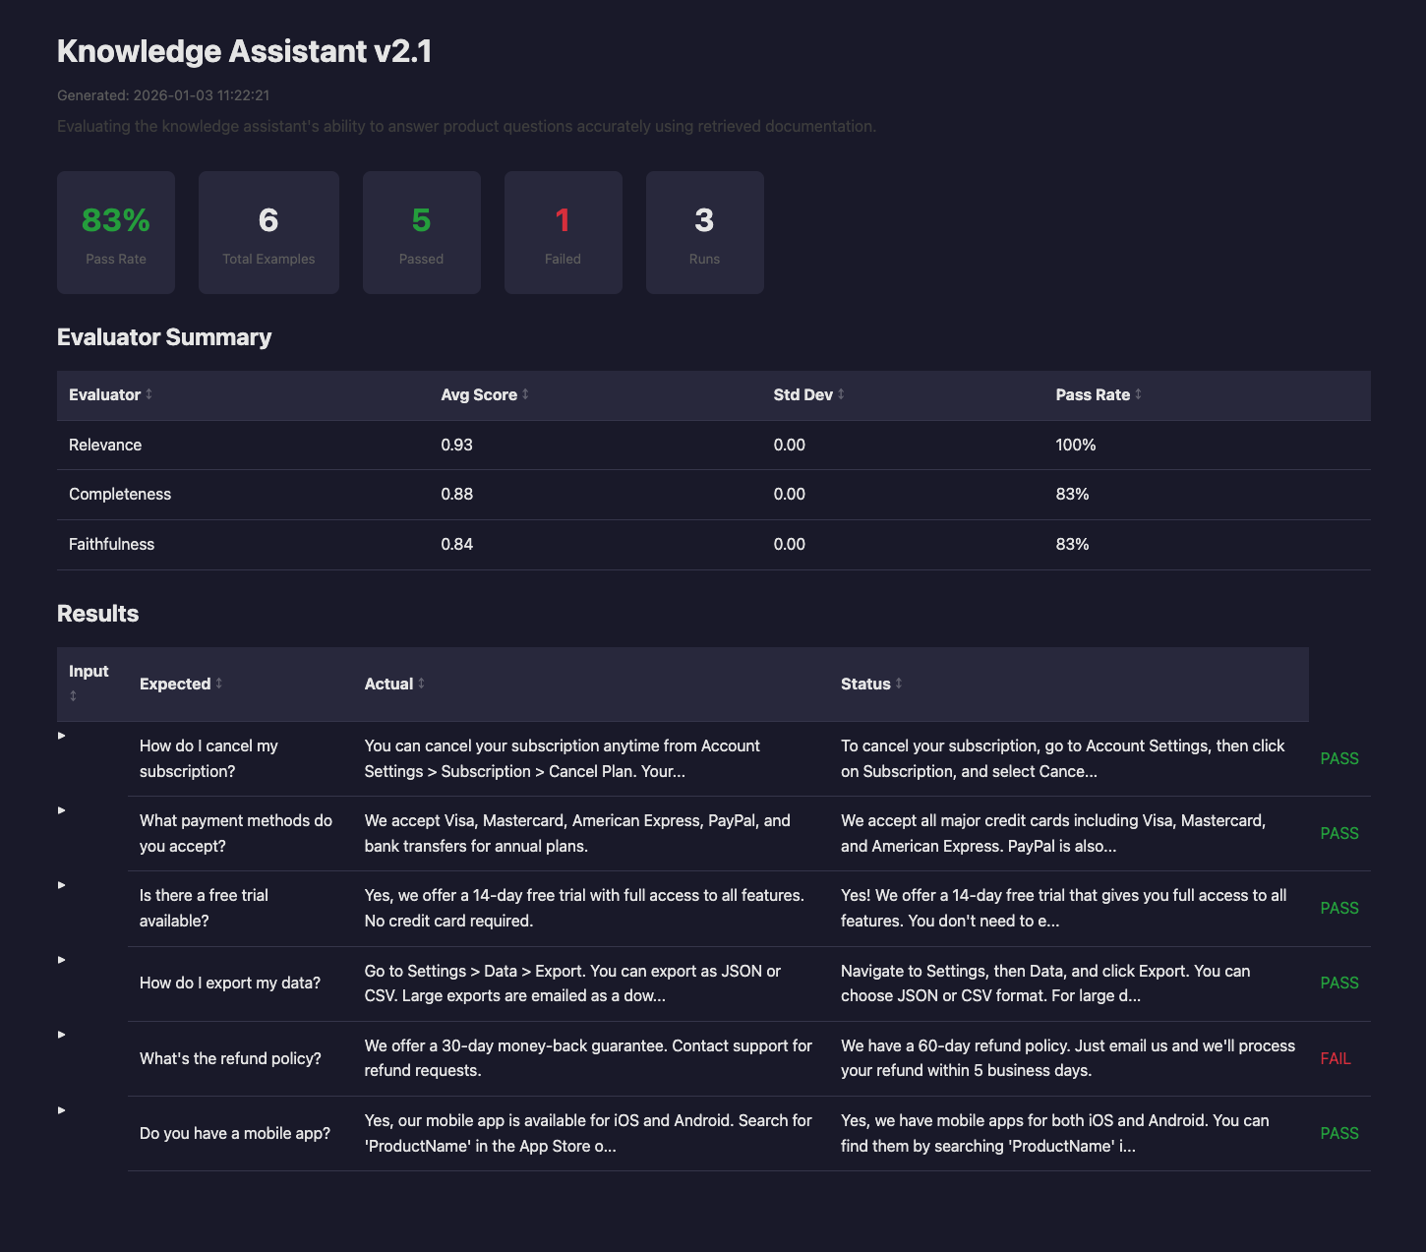Sort the Pass Rate column
Viewport: 1426px width, 1252px height.
coord(1099,394)
